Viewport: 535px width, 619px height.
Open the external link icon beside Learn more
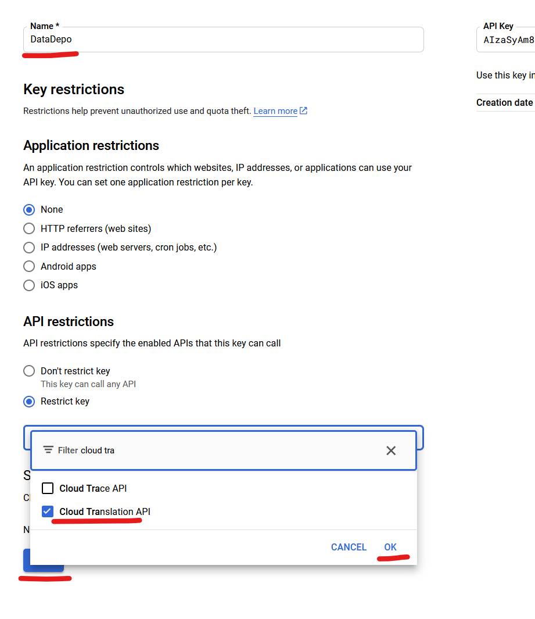(x=303, y=111)
